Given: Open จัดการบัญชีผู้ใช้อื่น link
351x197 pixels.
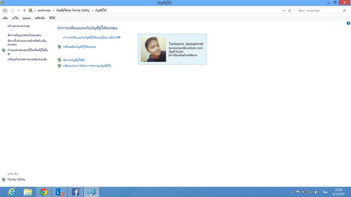Looking at the screenshot, I should [x=74, y=60].
